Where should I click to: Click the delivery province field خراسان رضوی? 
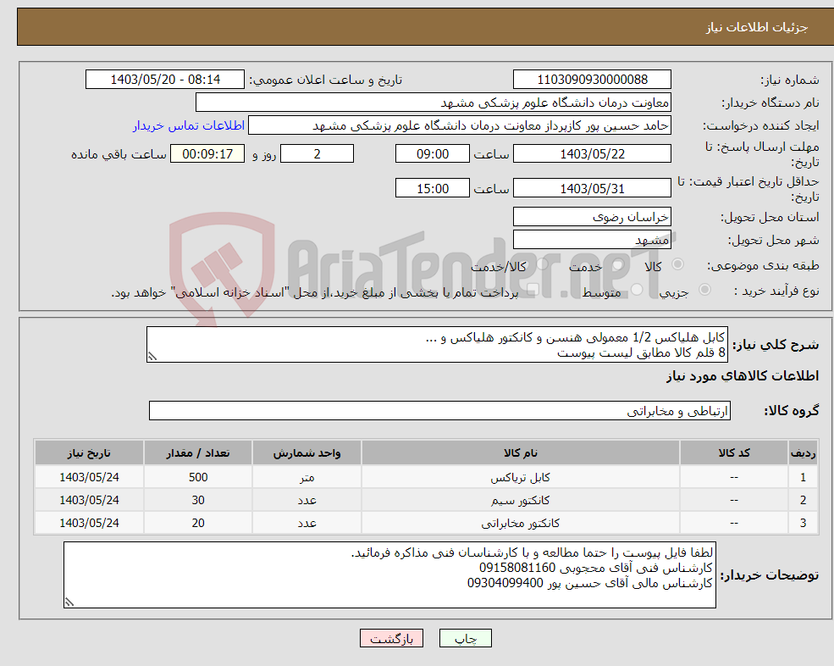[x=592, y=217]
